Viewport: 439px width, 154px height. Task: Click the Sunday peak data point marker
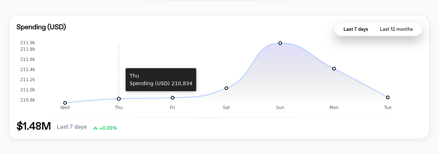pyautogui.click(x=280, y=43)
